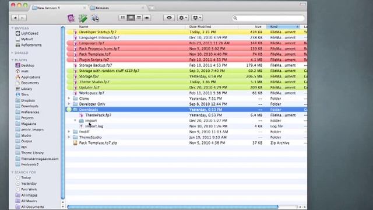The height and width of the screenshot is (210, 373).
Task: Click the green app icon in the toolbar
Action: 83,18
